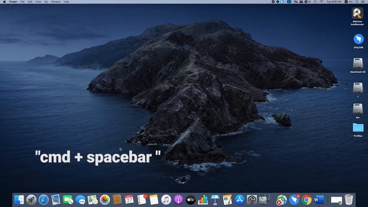Viewport: 368px width, 207px height.
Task: Click the clock showing Tue in menu bar
Action: (333, 2)
